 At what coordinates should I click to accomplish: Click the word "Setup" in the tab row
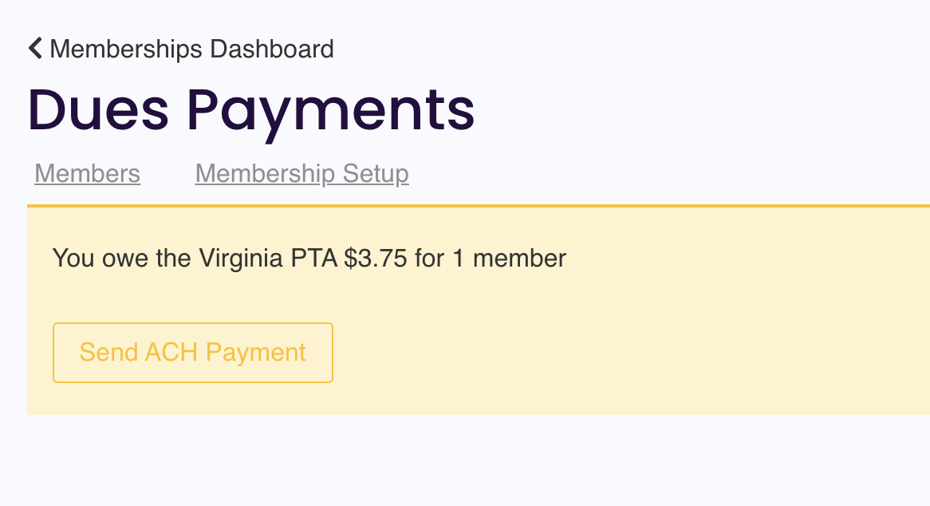pyautogui.click(x=376, y=174)
